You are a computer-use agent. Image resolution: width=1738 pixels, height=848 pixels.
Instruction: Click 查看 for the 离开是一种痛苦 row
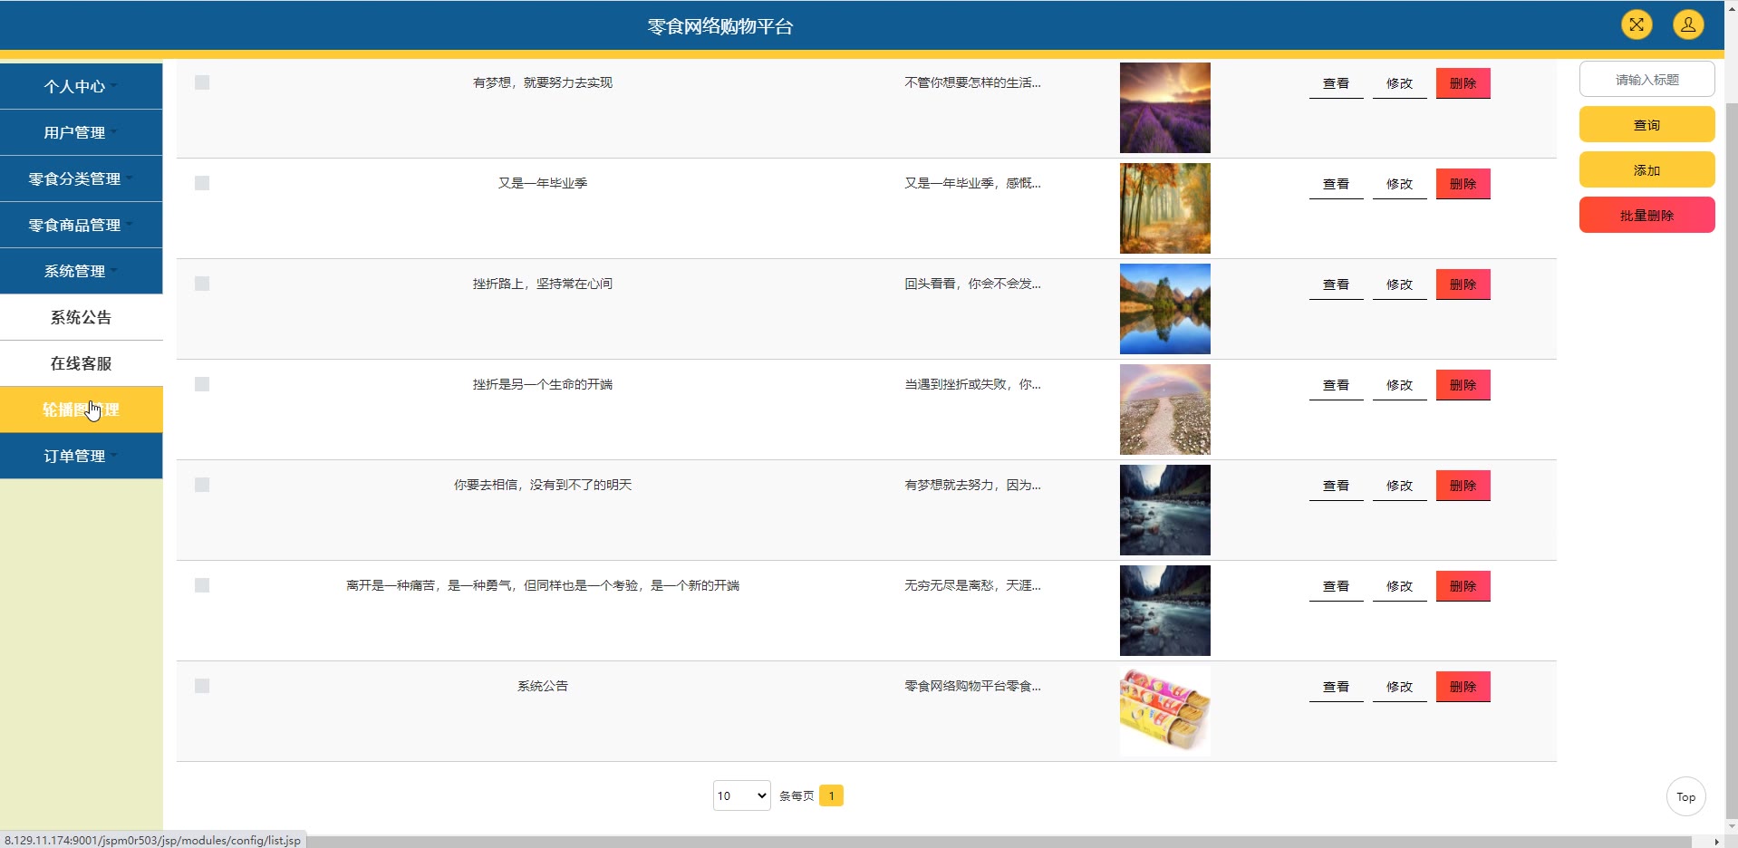pyautogui.click(x=1336, y=586)
